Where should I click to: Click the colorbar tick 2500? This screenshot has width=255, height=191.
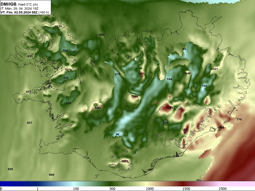(223, 189)
